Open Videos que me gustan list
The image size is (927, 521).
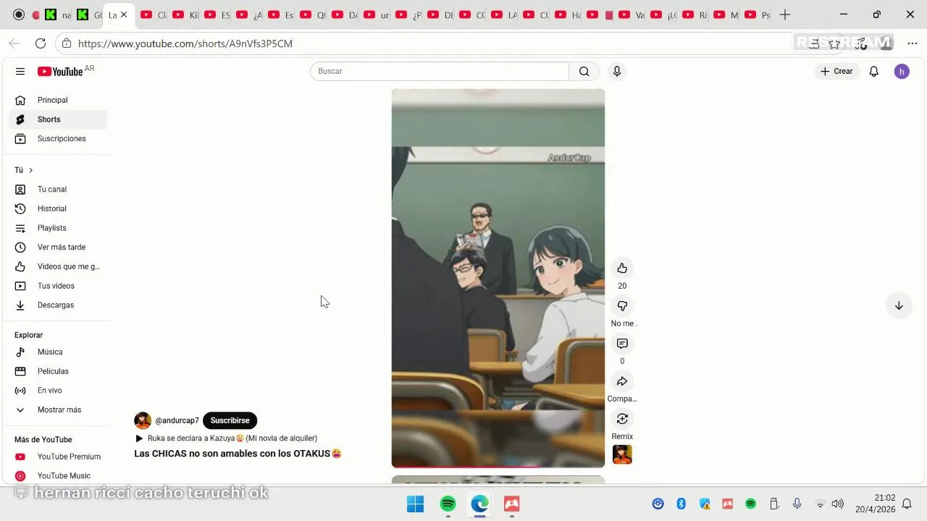(x=58, y=266)
